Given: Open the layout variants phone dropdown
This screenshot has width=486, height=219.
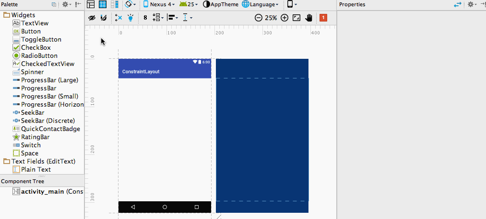Looking at the screenshot, I should click(x=292, y=4).
